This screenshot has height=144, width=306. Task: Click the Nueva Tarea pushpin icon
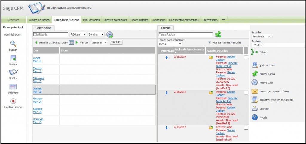click(255, 74)
